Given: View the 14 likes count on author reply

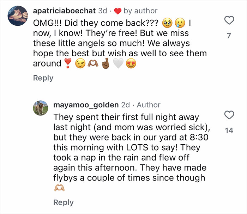Looking at the screenshot, I should click(x=229, y=131).
